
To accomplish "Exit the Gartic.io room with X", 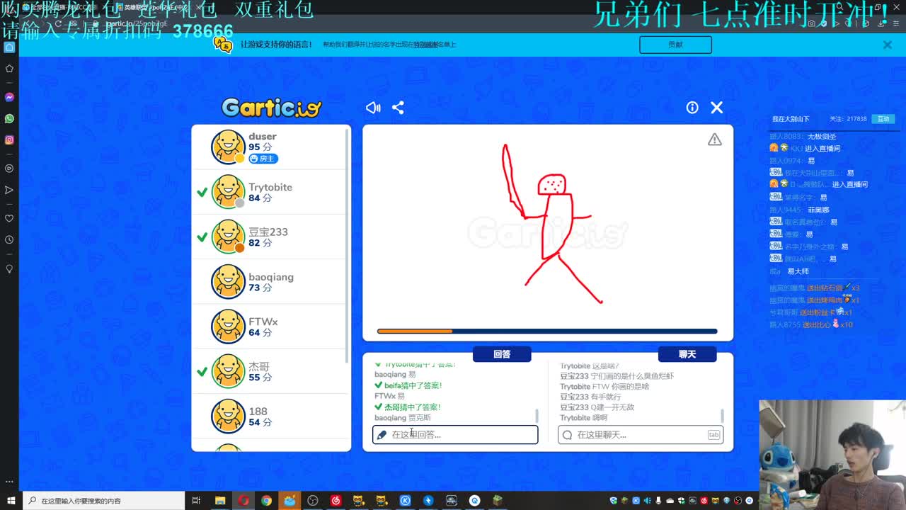I will coord(717,108).
